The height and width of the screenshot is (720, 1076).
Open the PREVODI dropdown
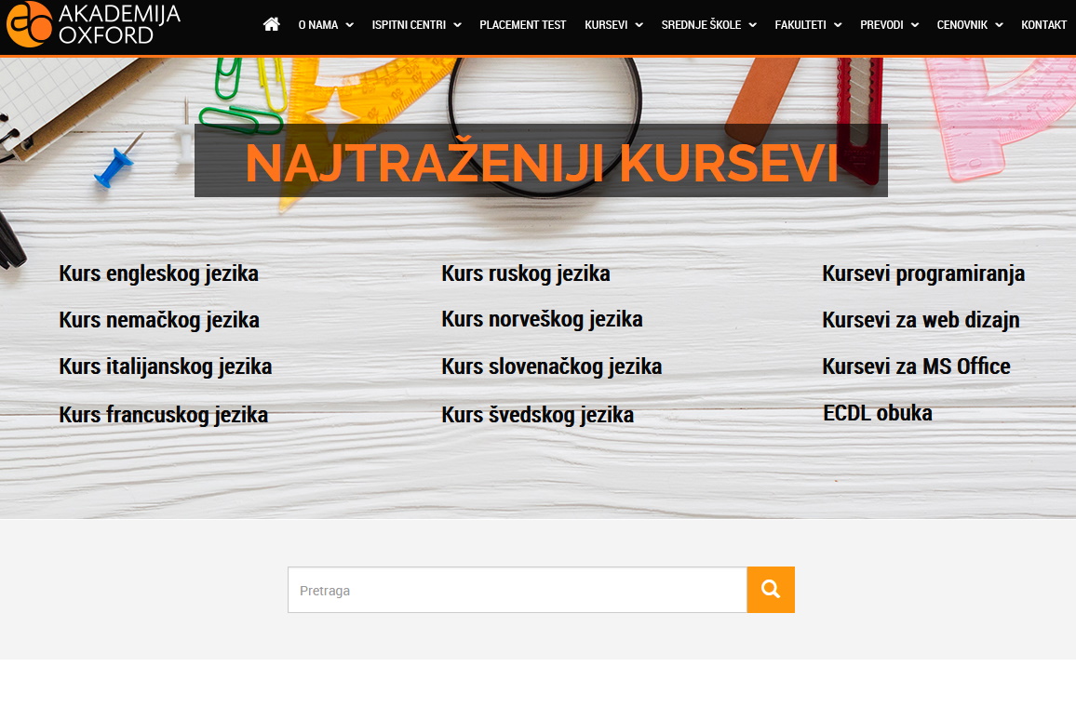click(889, 25)
